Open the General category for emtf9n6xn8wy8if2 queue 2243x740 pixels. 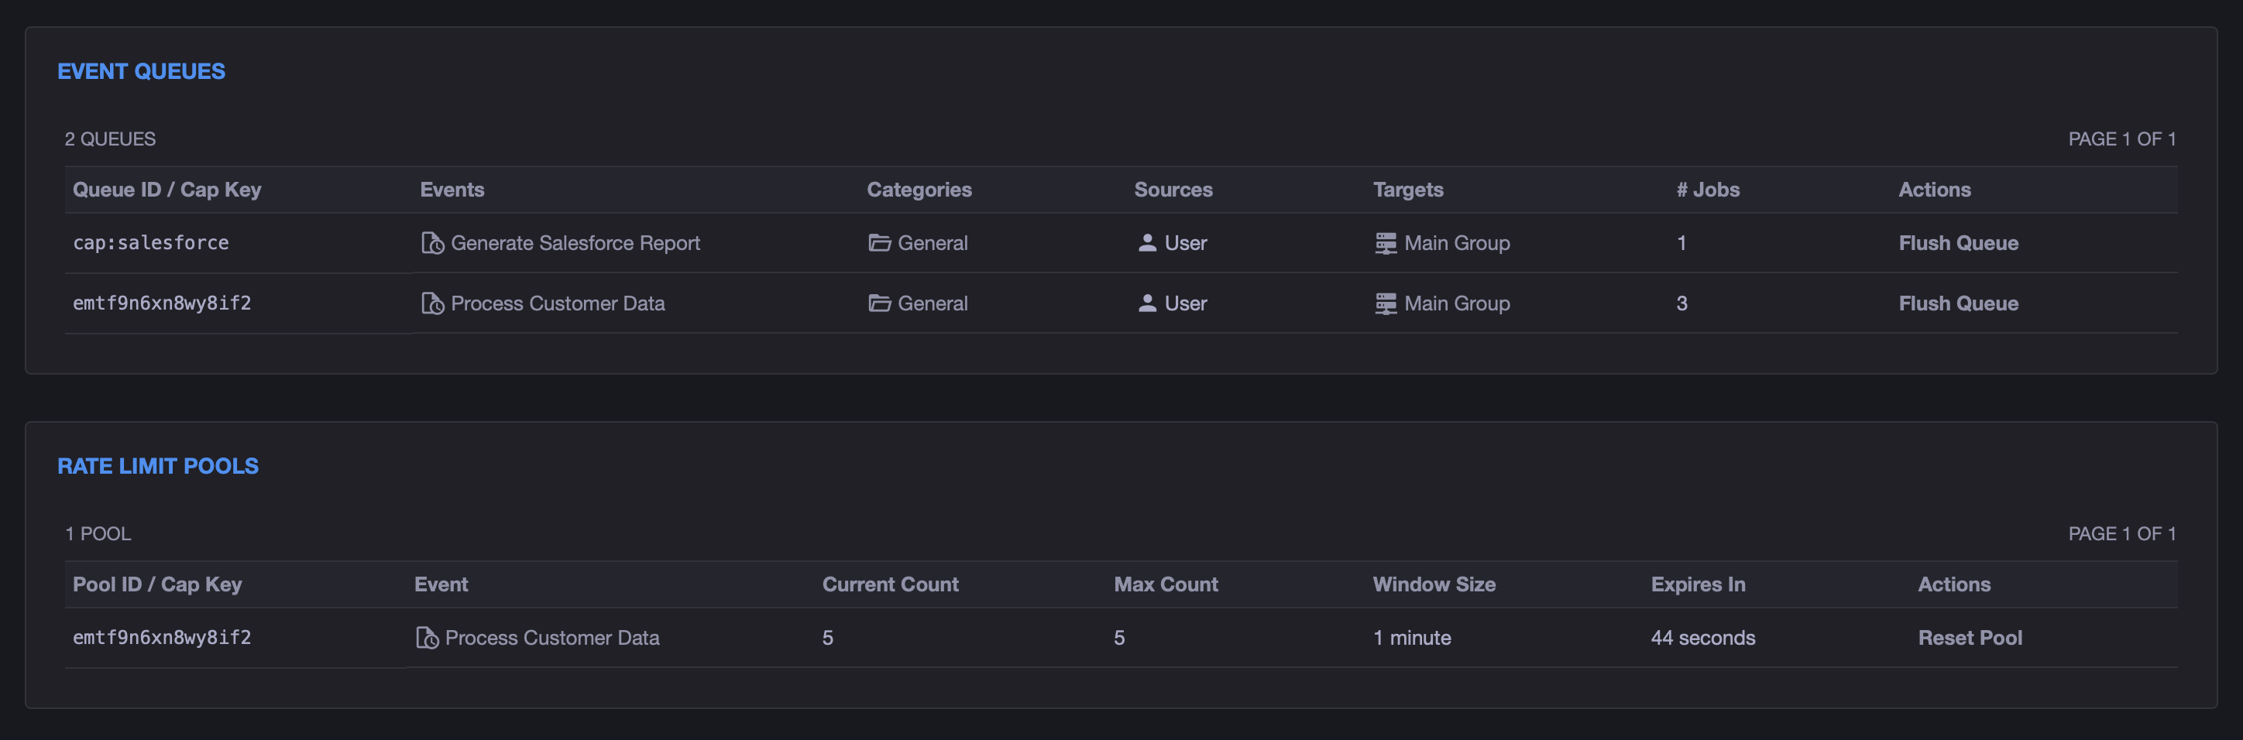click(x=933, y=303)
